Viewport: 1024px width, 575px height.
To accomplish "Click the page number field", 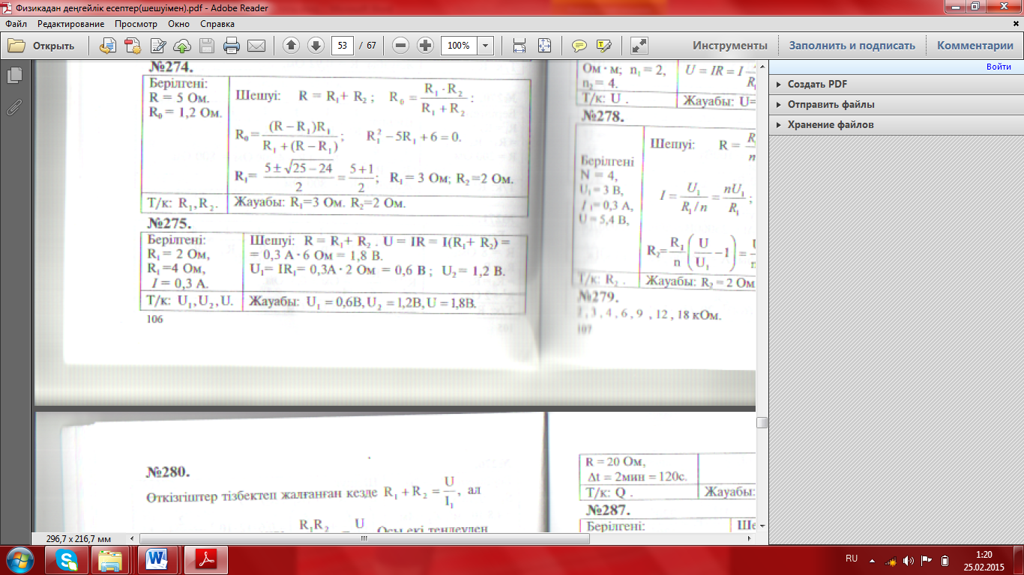I will 343,46.
